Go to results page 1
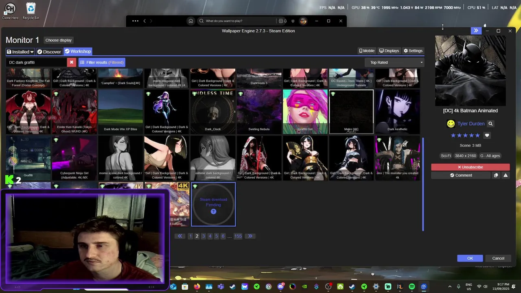Image resolution: width=521 pixels, height=293 pixels. coord(190,236)
